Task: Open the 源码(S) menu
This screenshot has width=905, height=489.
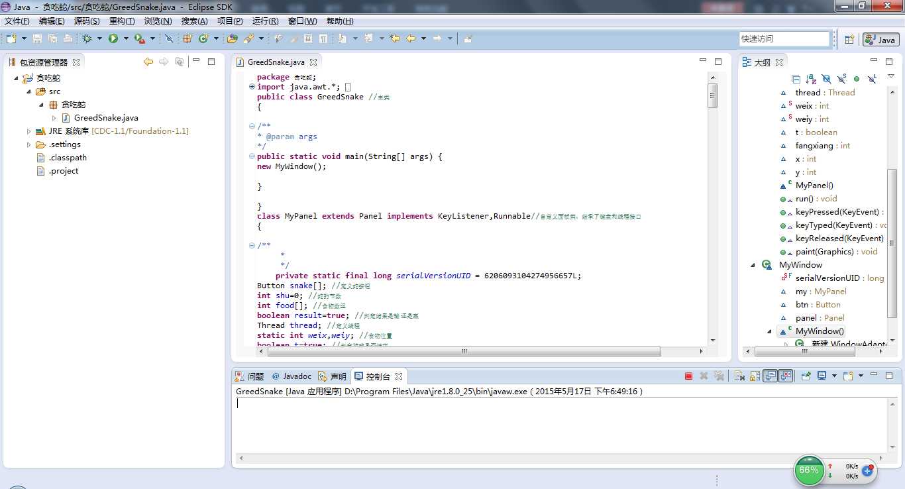Action: click(x=87, y=21)
